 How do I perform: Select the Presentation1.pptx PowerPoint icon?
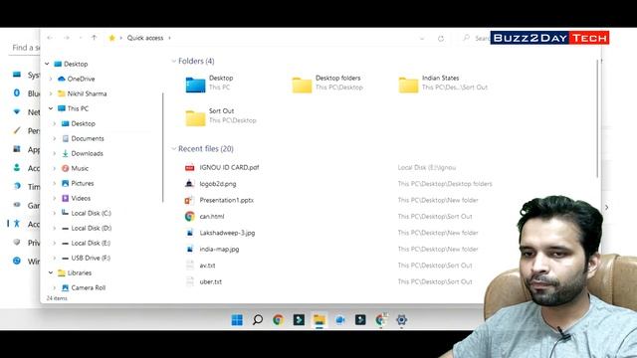(x=190, y=200)
